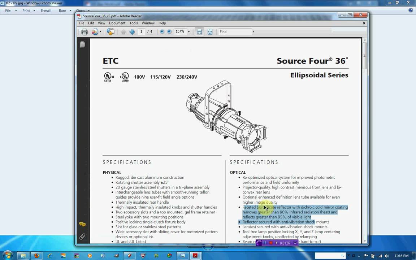Open Adobe Reader Edit menu
The width and height of the screenshot is (416, 260).
pos(91,23)
